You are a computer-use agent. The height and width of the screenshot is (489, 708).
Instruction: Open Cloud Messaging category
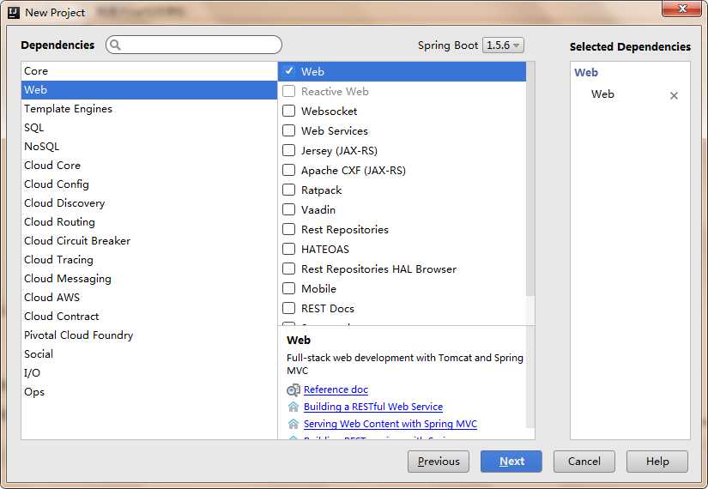point(149,279)
